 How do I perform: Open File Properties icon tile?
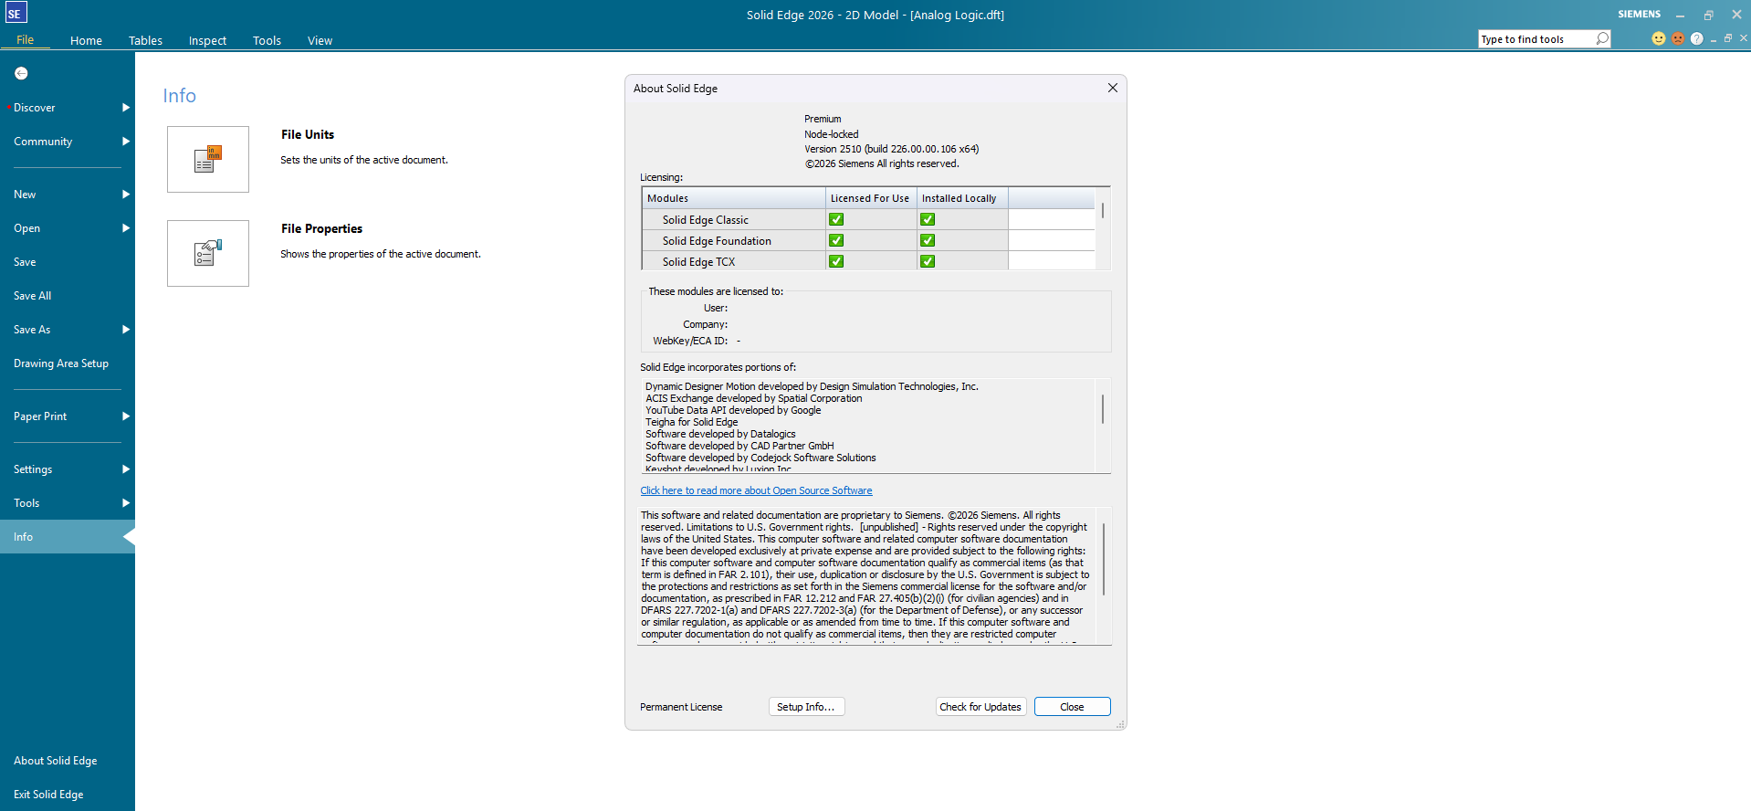pos(208,253)
